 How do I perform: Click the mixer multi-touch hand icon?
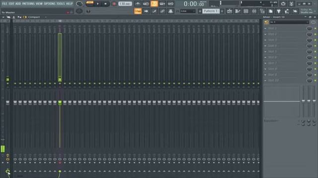click(8, 17)
